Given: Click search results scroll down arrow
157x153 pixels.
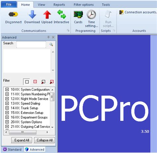Looking at the screenshot, I should tap(53, 70).
